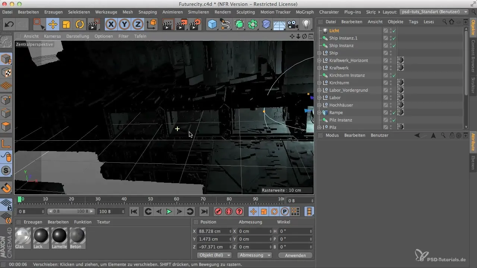
Task: Expand the Hochhäuser object
Action: click(x=319, y=105)
